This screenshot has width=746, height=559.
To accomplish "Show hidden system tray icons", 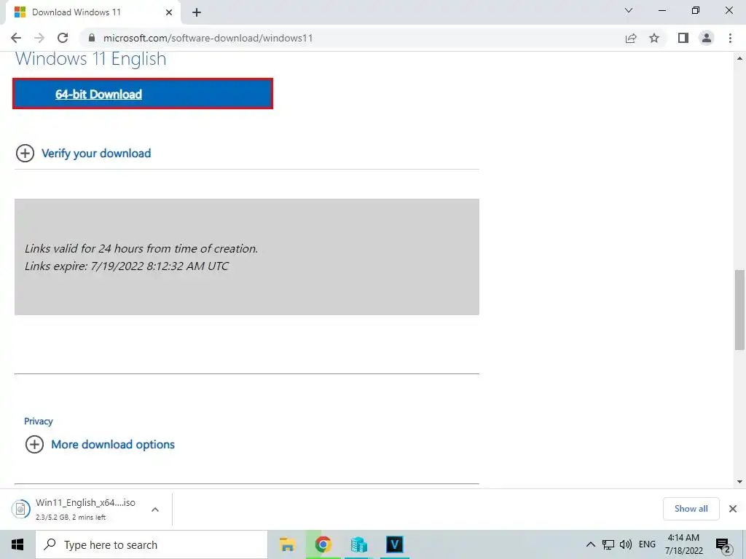I will 590,544.
